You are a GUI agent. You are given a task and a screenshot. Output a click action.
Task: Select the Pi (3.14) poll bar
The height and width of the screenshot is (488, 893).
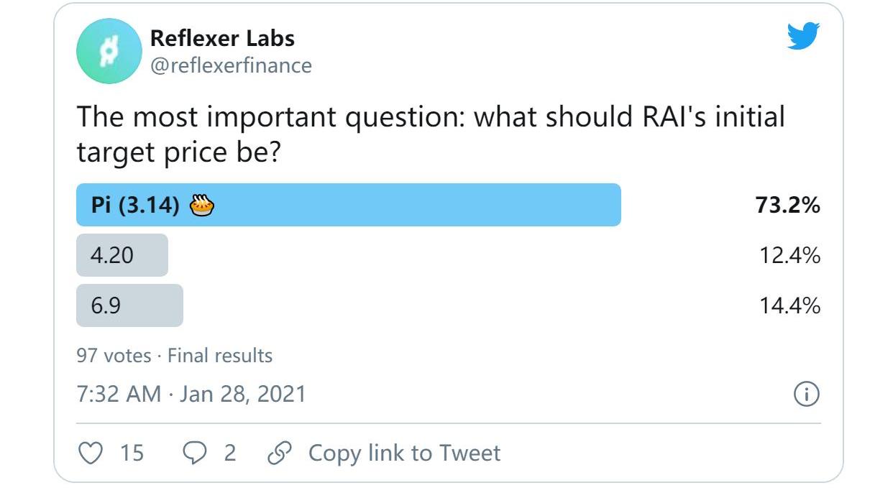pyautogui.click(x=349, y=205)
